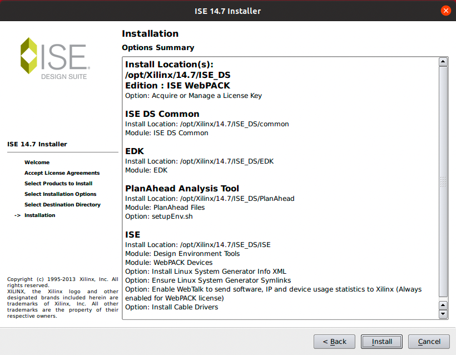Click the vertical scrollbar thumb
456x355 pixels.
443,182
